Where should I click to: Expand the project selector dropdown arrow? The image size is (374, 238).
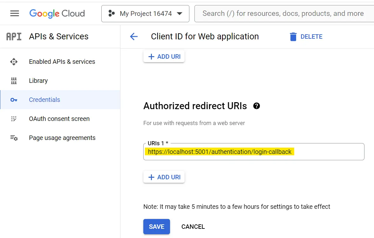180,13
